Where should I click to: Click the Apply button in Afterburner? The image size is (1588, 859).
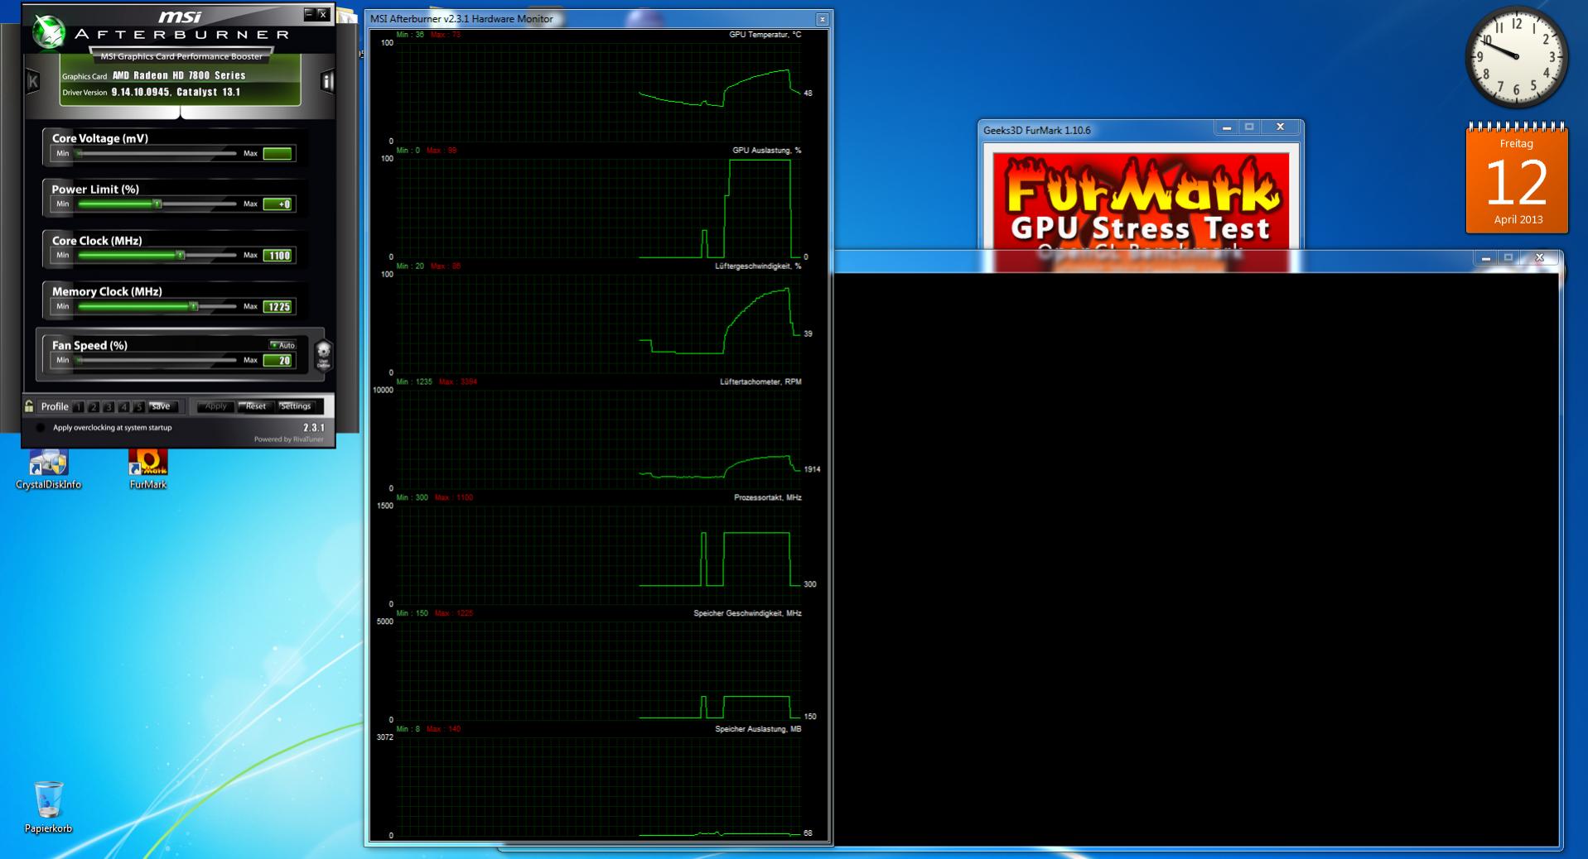(x=215, y=406)
